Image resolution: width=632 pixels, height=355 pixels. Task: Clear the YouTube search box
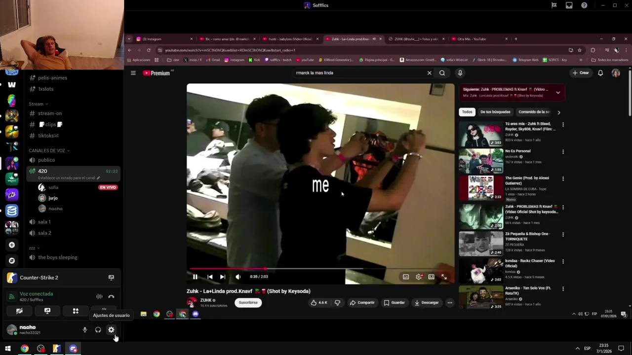(x=429, y=73)
